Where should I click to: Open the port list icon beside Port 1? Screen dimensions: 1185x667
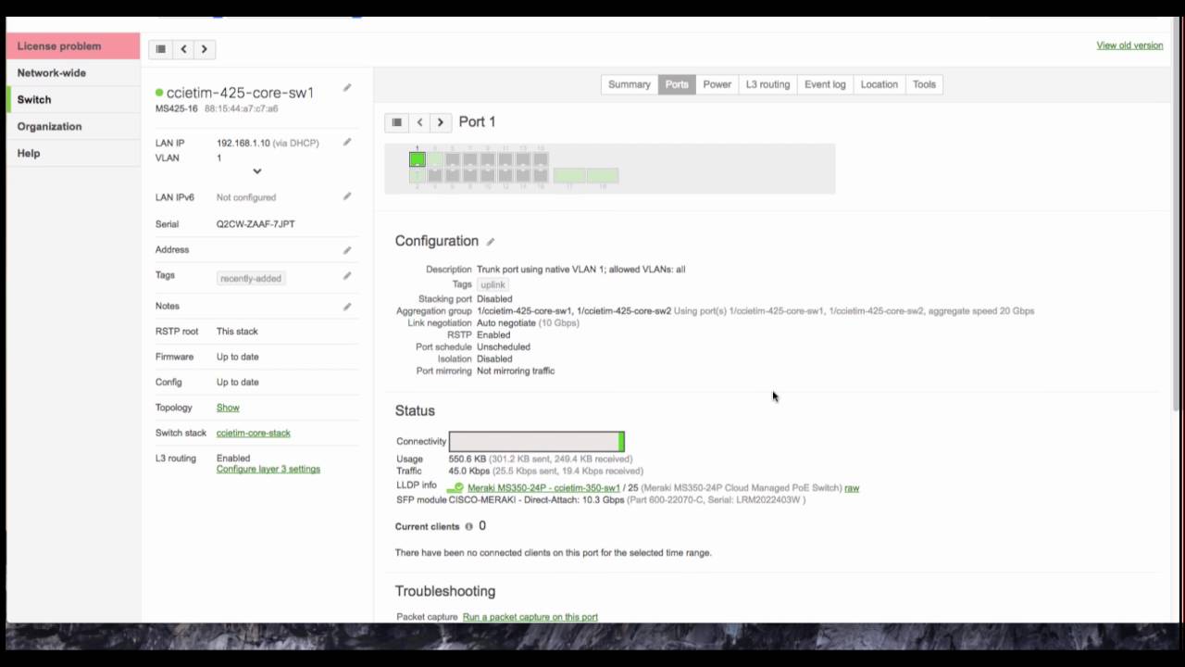396,122
